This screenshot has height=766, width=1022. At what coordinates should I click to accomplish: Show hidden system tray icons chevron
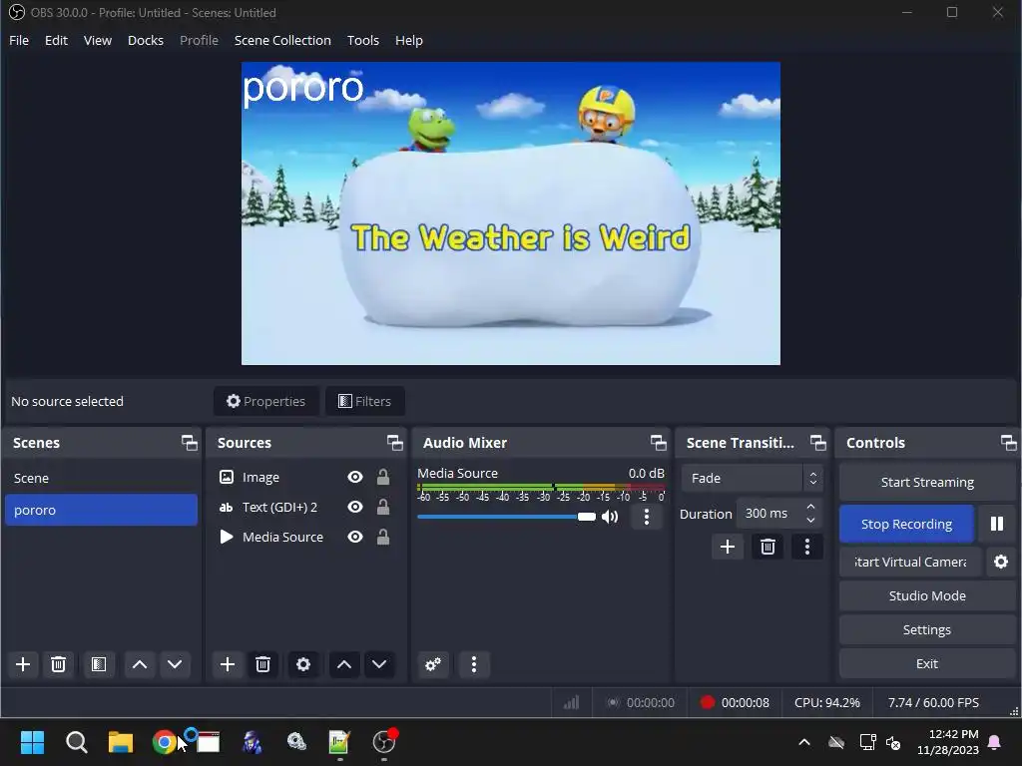(804, 742)
